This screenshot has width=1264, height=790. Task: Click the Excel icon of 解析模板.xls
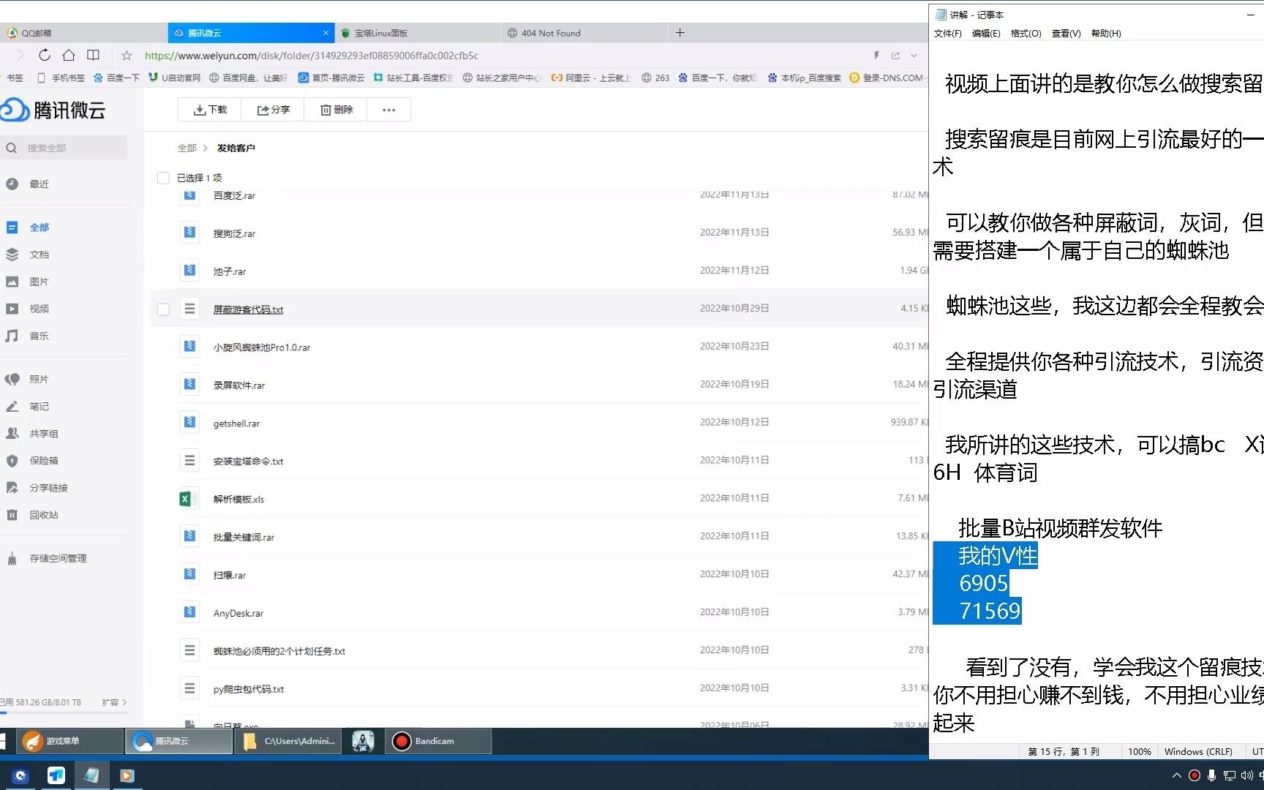click(x=189, y=499)
